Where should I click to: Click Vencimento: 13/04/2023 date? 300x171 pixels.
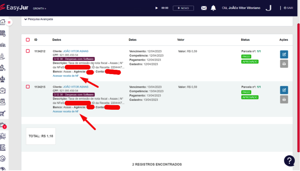(145, 87)
